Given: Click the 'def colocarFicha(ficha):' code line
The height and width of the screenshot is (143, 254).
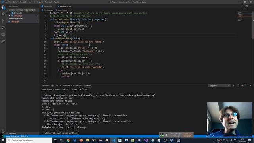Looking at the screenshot, I should coord(65,39).
